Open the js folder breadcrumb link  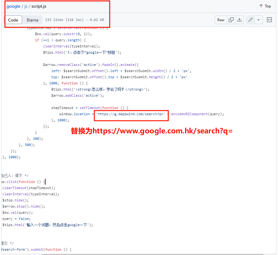click(x=26, y=6)
